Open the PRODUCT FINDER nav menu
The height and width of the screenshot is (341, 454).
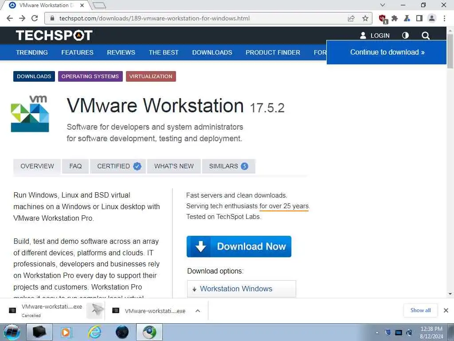[x=273, y=52]
